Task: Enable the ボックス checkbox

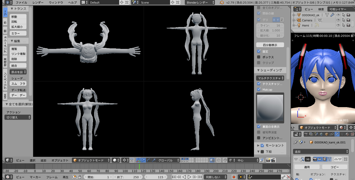Action: coord(259,57)
